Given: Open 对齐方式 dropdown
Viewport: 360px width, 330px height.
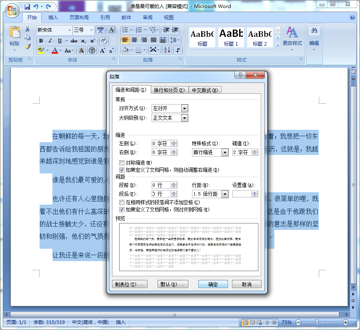Looking at the screenshot, I should (184, 109).
